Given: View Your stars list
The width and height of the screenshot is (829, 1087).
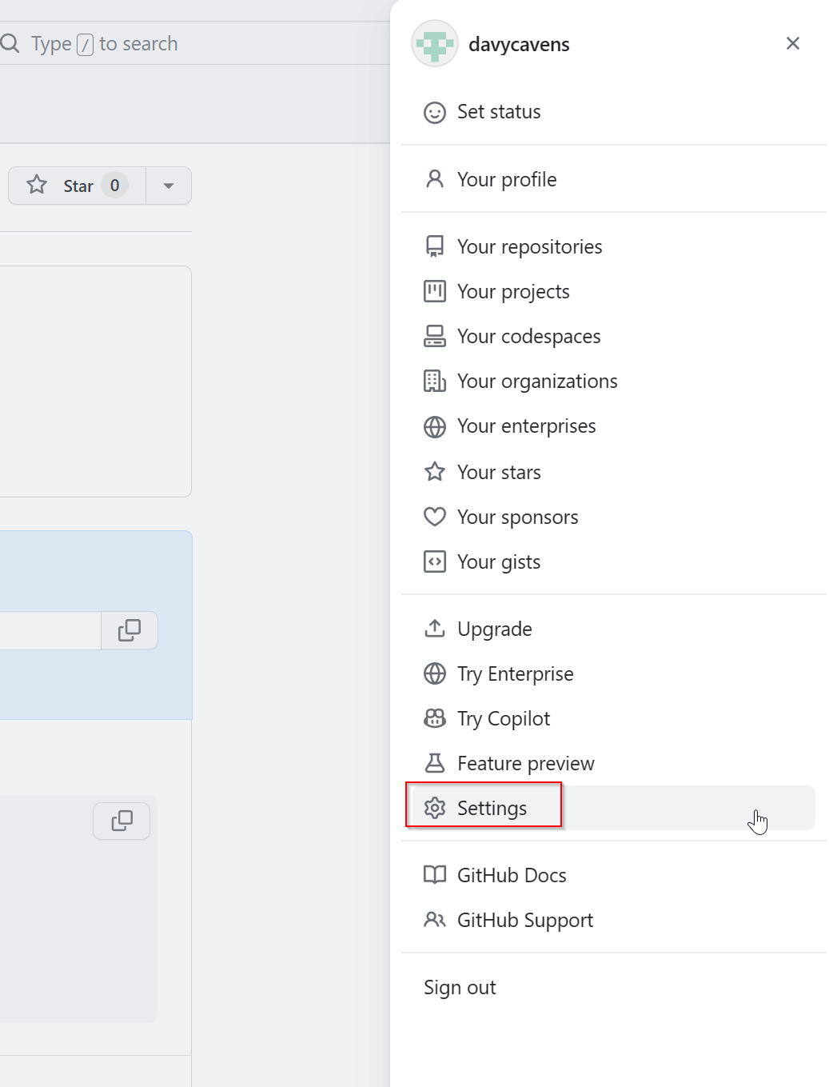Looking at the screenshot, I should (x=613, y=472).
